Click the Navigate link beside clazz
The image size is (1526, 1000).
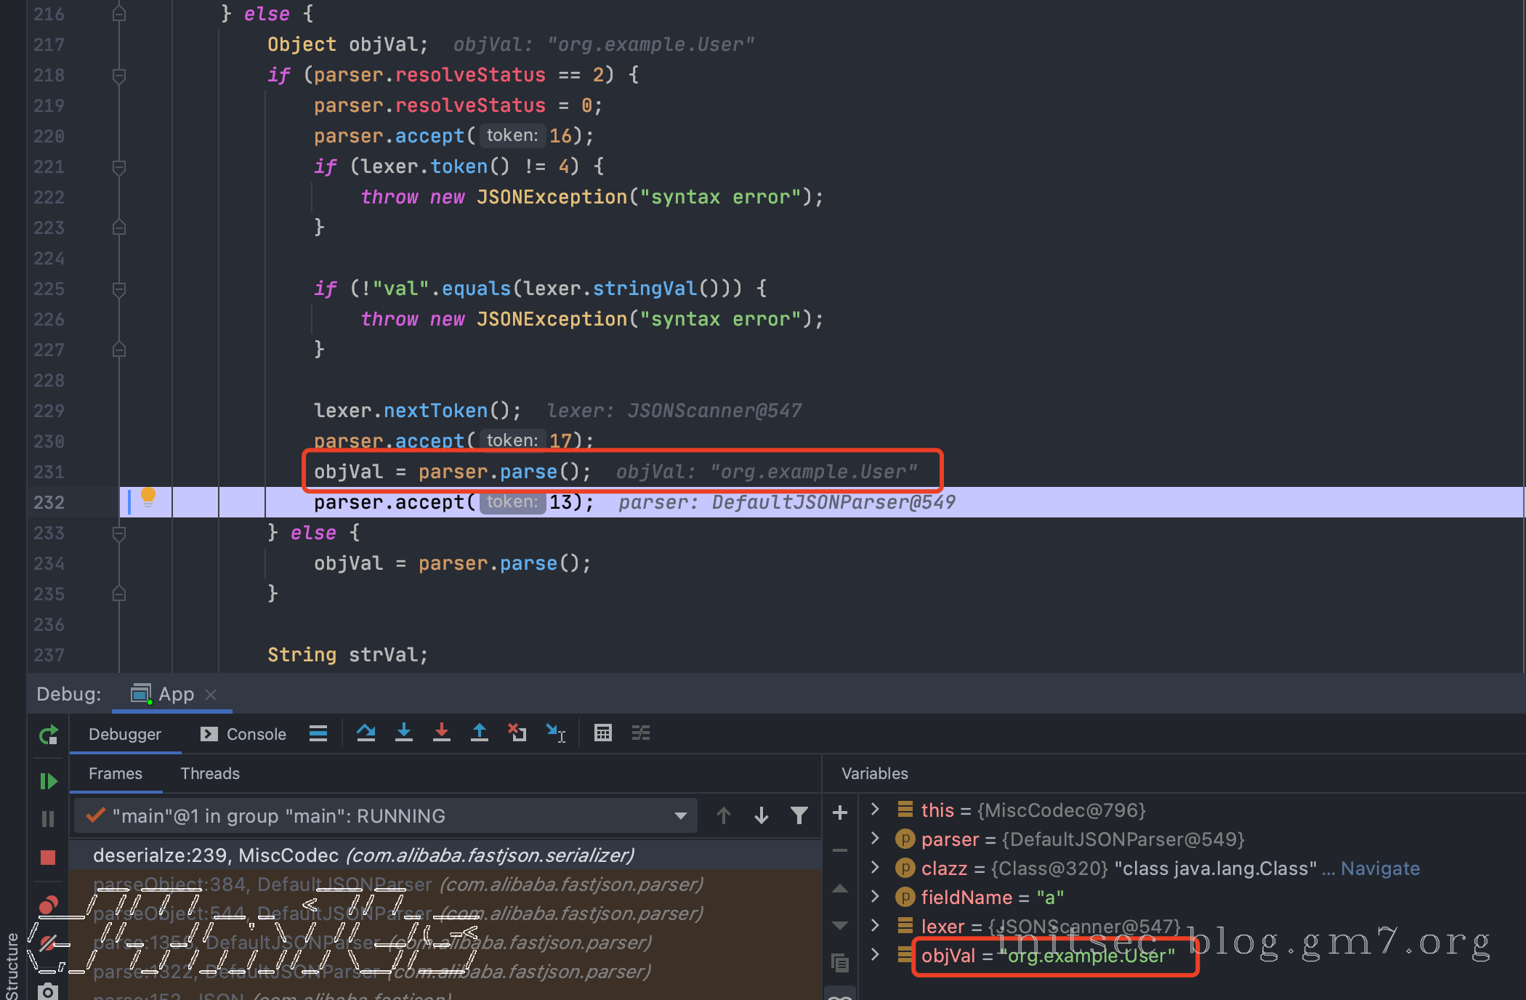pyautogui.click(x=1379, y=868)
